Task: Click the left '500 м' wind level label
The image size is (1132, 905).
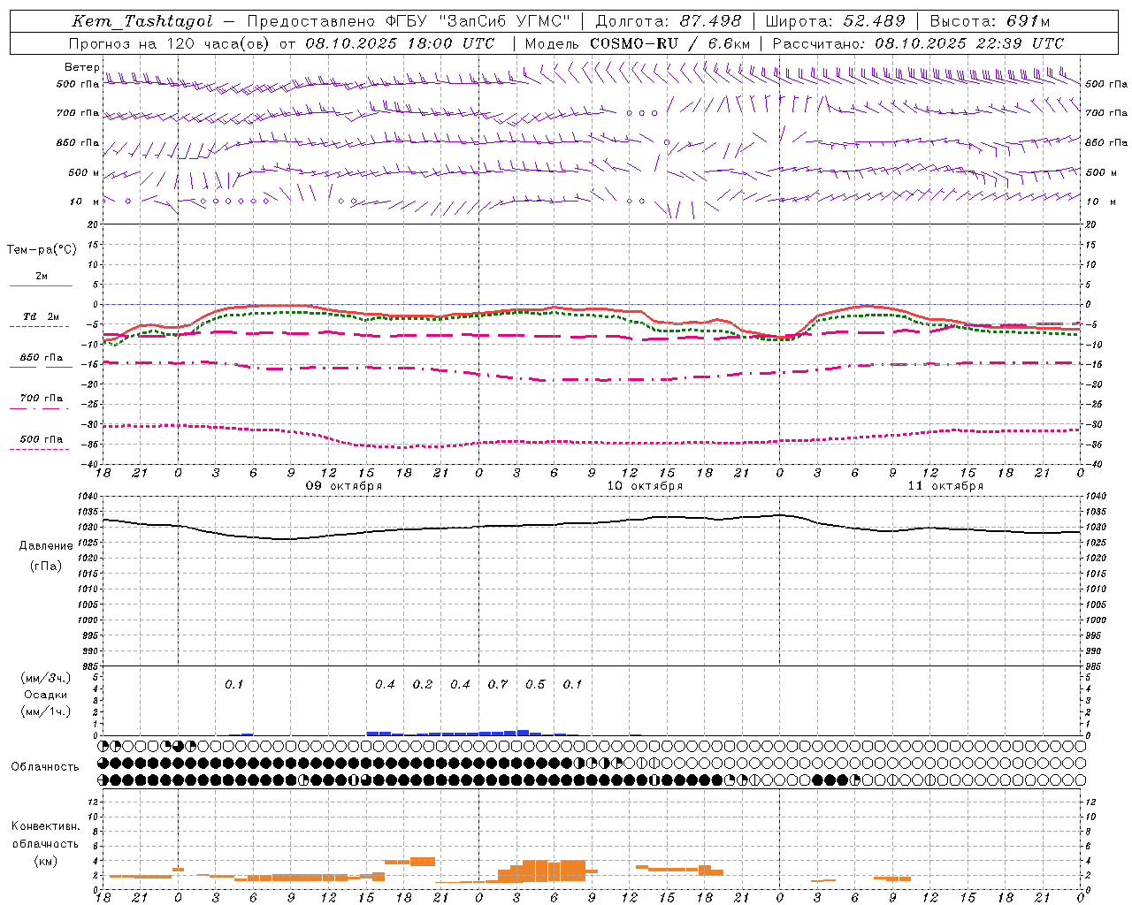Action: [84, 172]
